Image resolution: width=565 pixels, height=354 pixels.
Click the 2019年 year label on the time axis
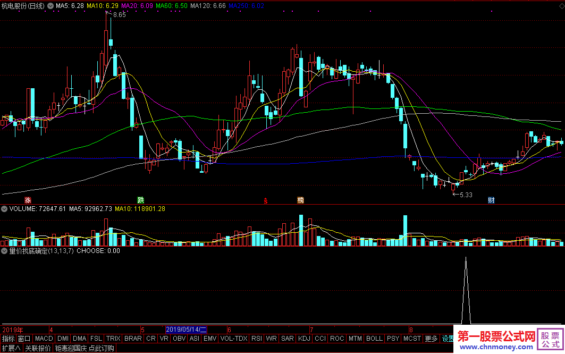tap(13, 330)
